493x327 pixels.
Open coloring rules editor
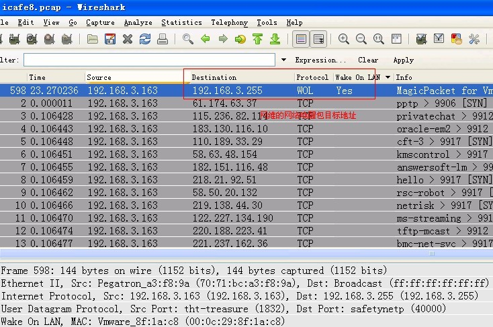coord(456,40)
